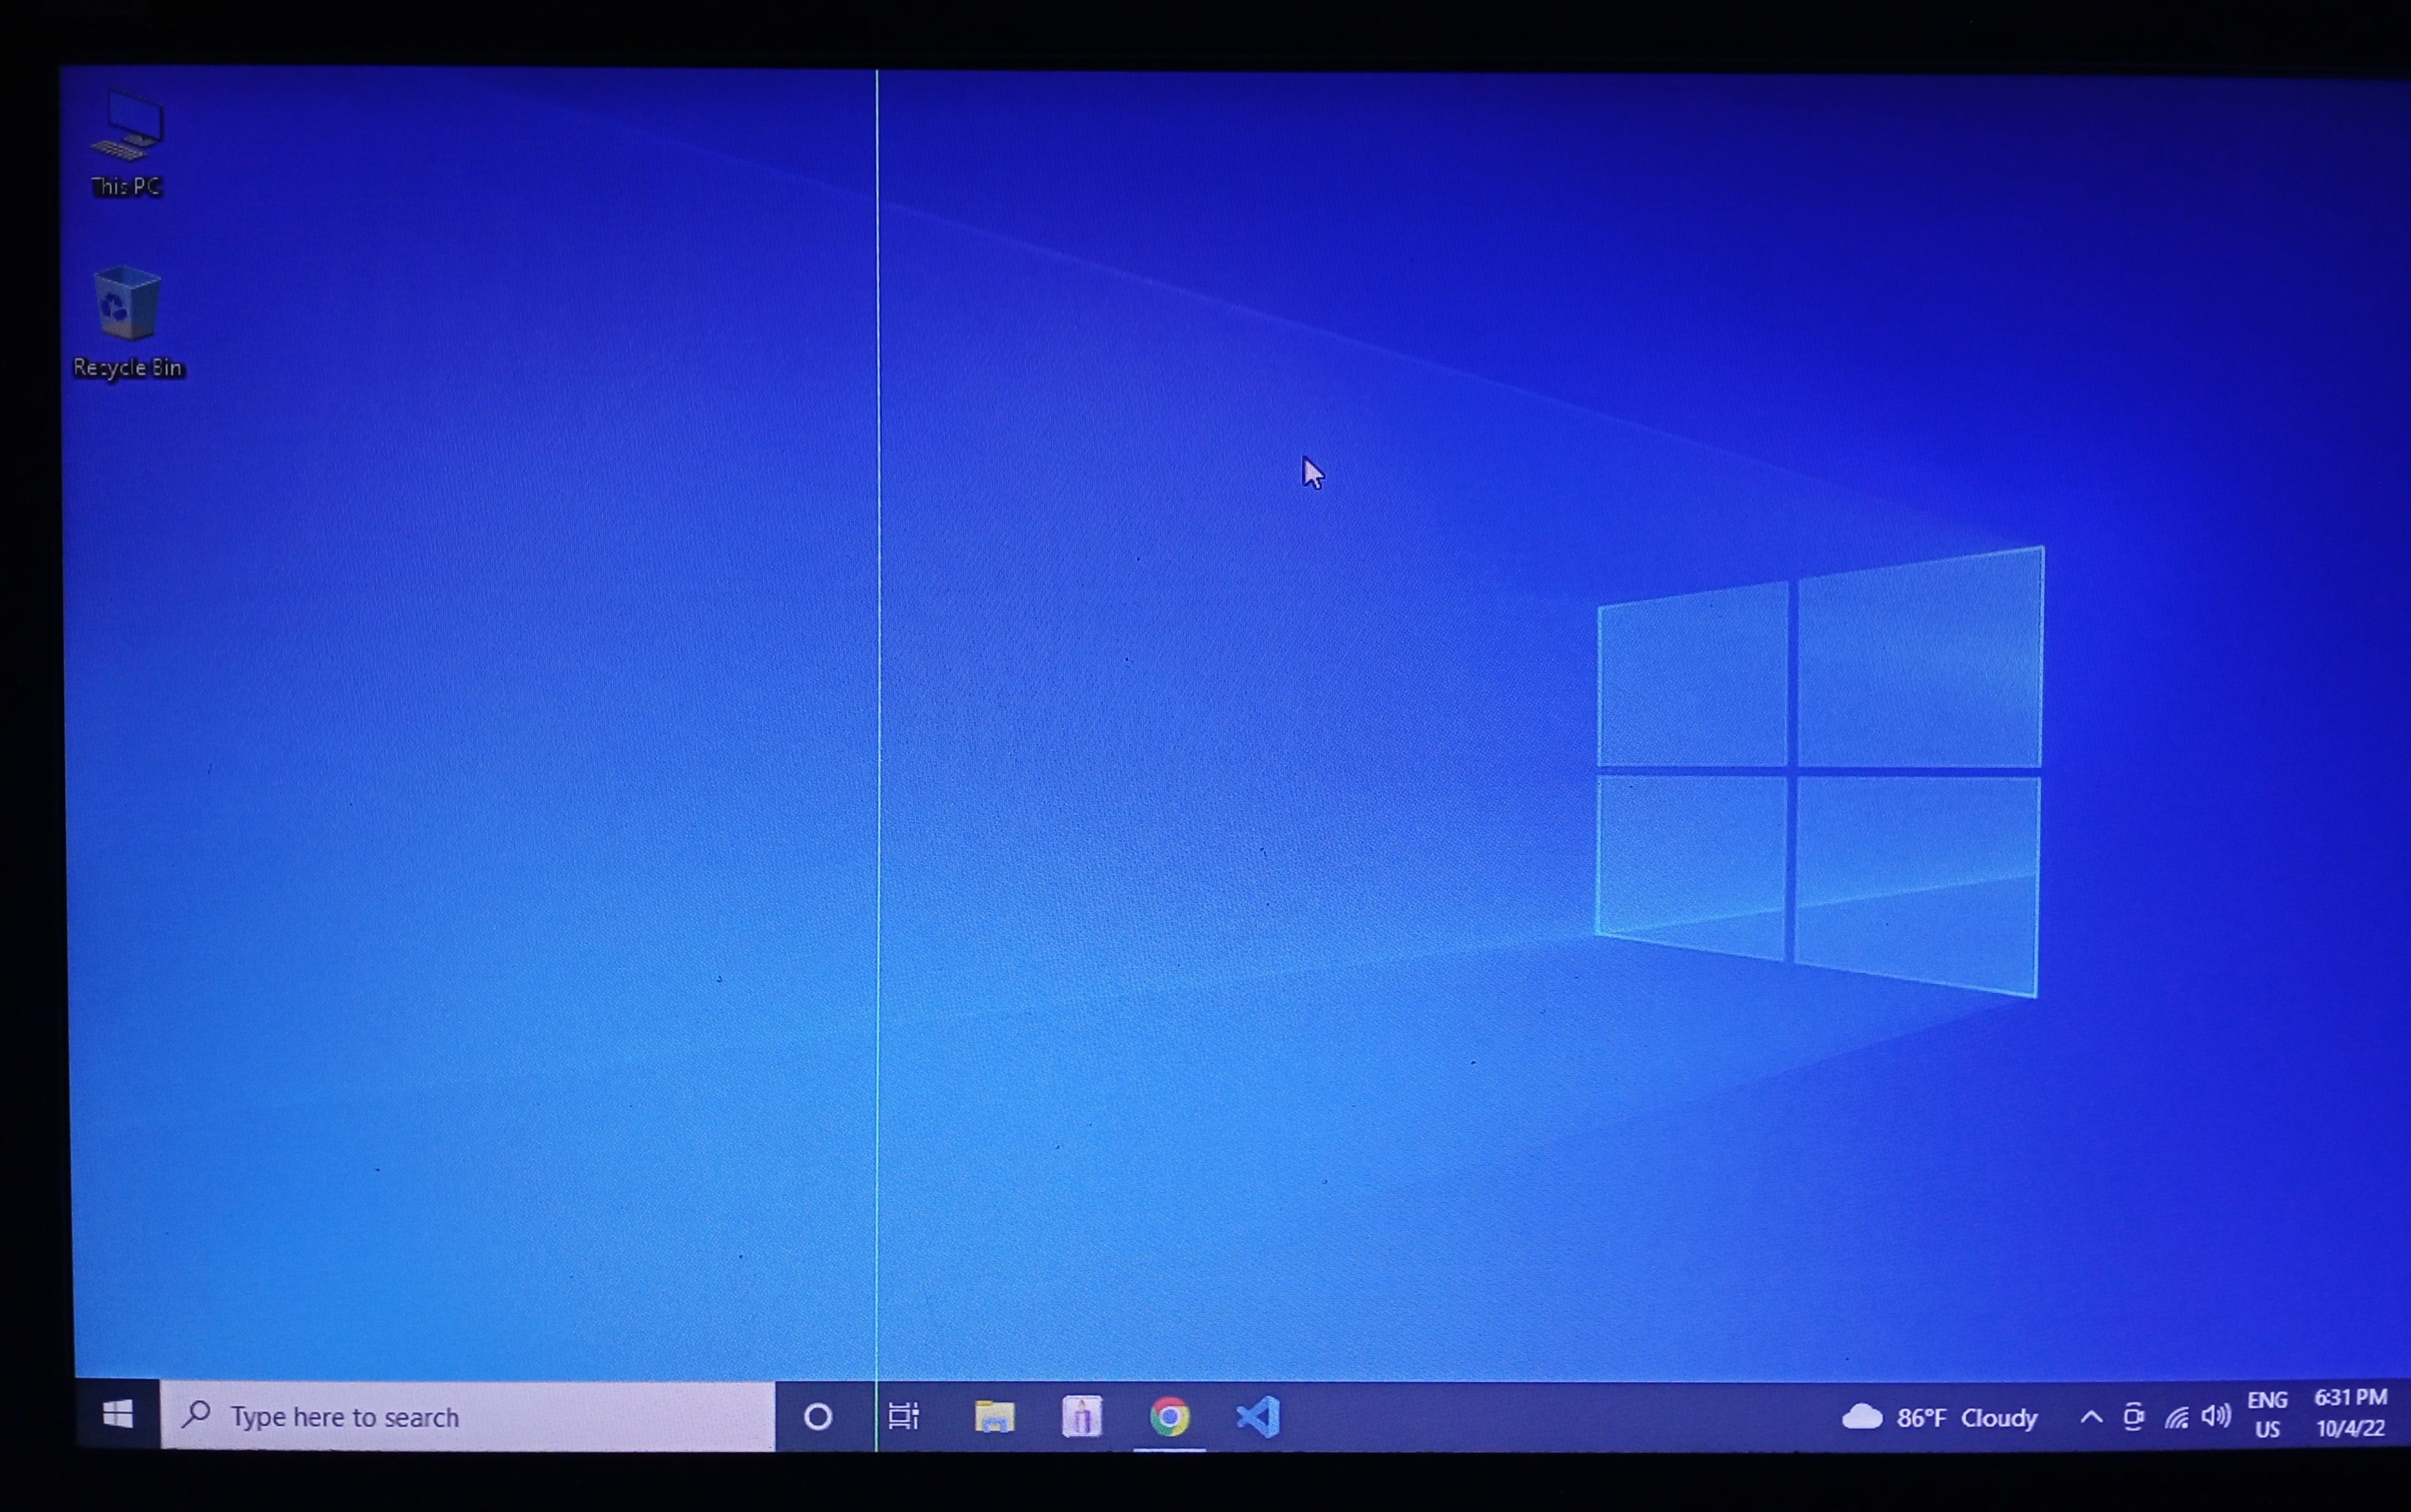Select the Recycle Bin desktop icon
The height and width of the screenshot is (1512, 2411).
(128, 322)
